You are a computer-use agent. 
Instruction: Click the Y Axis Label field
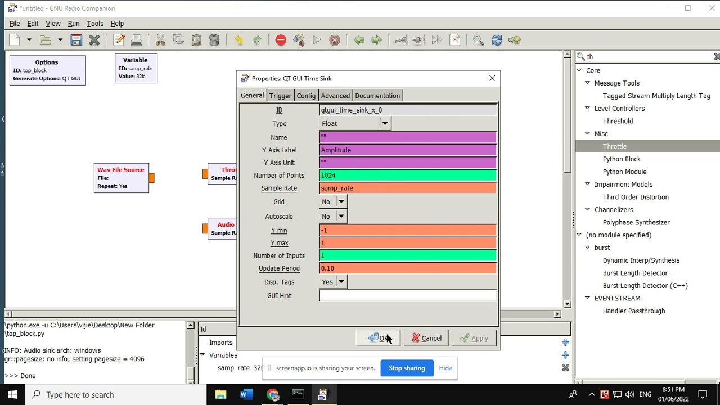[x=408, y=150]
